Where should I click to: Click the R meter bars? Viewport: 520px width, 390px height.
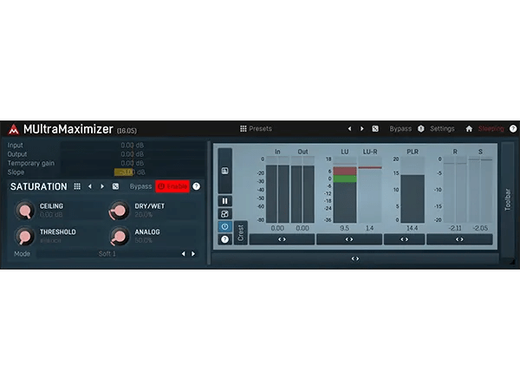(455, 190)
